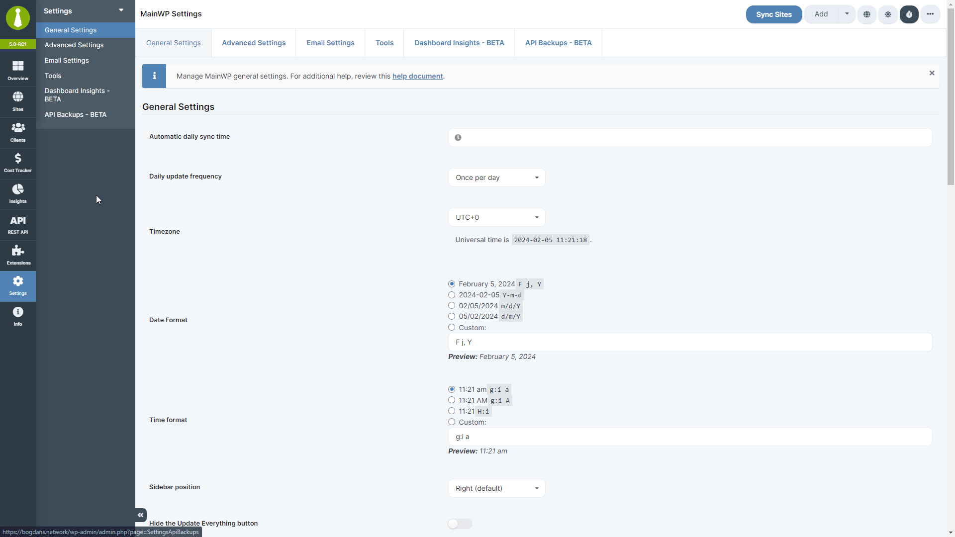Select date format m/d/Y
Screen dimensions: 955x537
(x=452, y=306)
